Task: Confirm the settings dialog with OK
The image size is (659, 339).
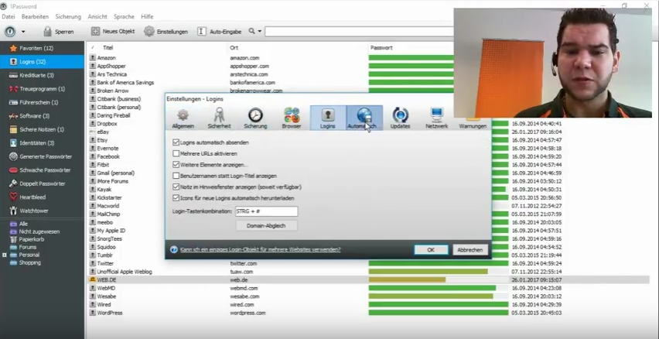Action: [x=430, y=250]
